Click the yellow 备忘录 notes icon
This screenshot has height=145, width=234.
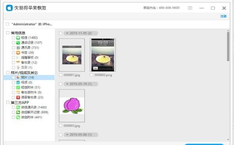point(18,62)
